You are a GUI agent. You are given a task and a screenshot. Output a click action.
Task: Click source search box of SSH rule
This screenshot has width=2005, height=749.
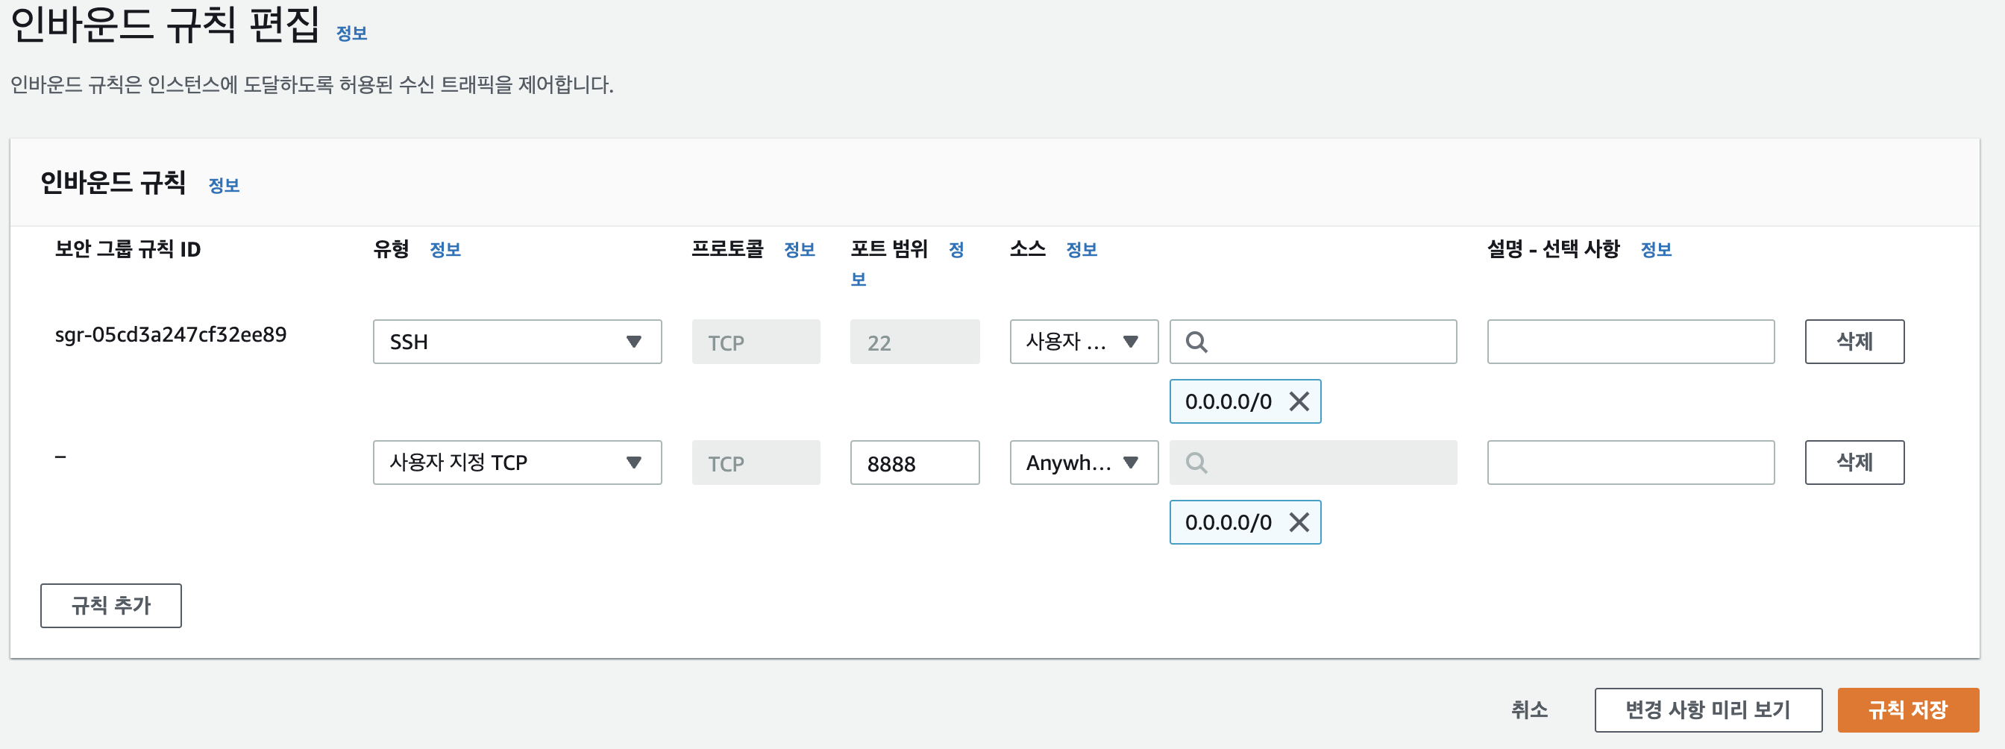click(1313, 342)
